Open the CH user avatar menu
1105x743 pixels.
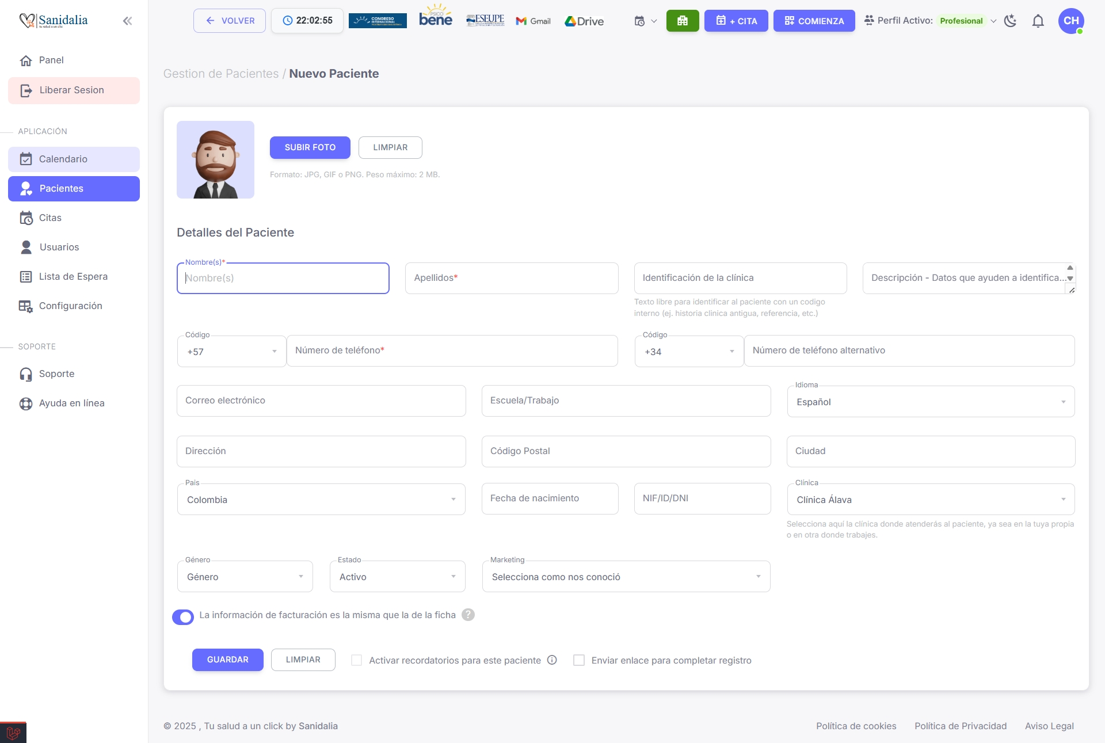click(x=1070, y=21)
